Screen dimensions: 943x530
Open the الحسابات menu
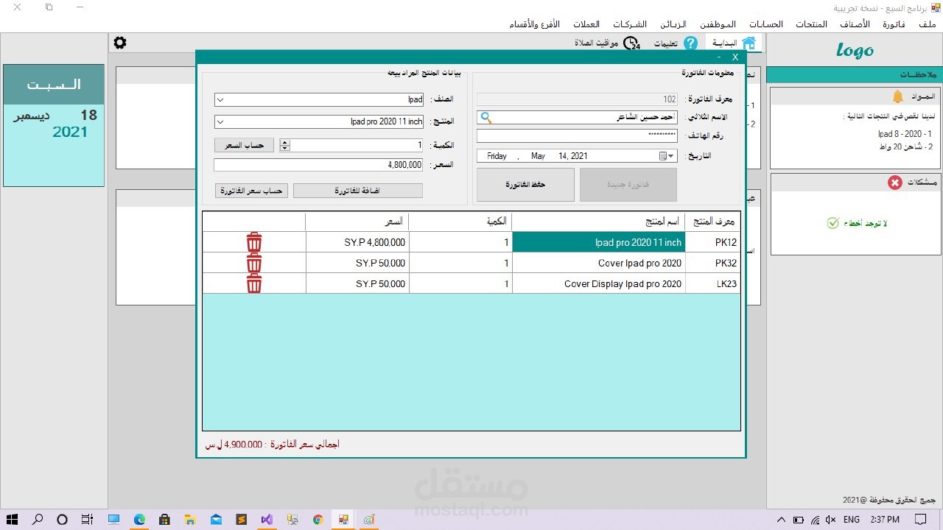click(765, 24)
